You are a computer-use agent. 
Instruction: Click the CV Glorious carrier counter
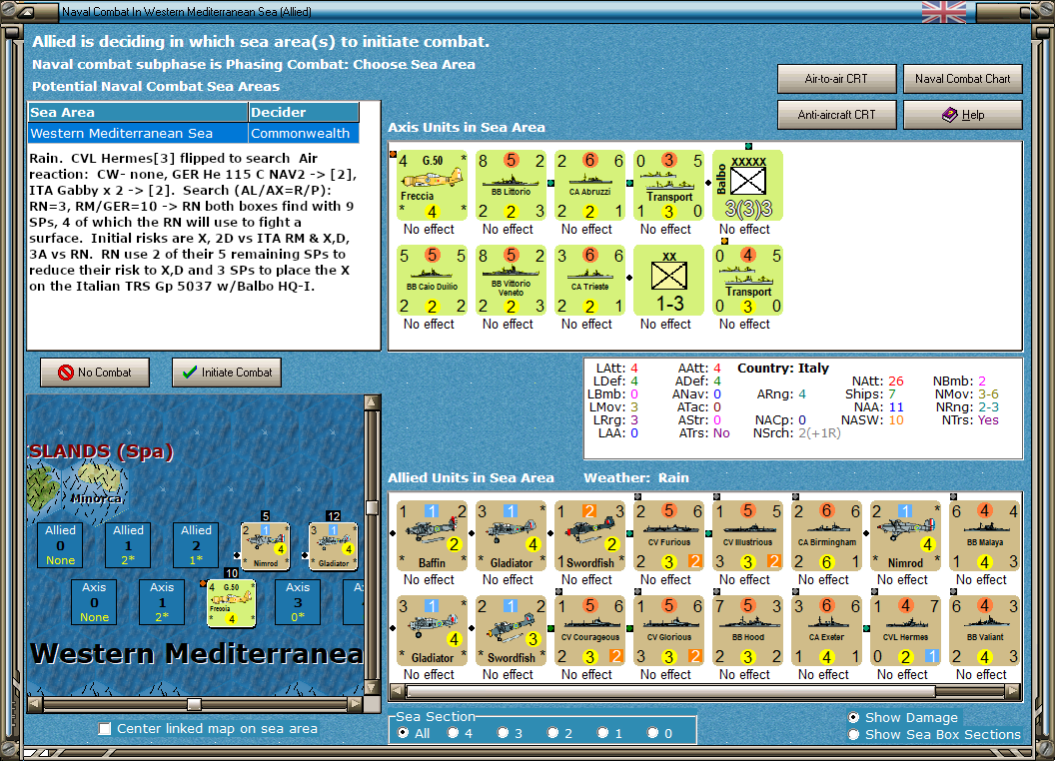(668, 630)
